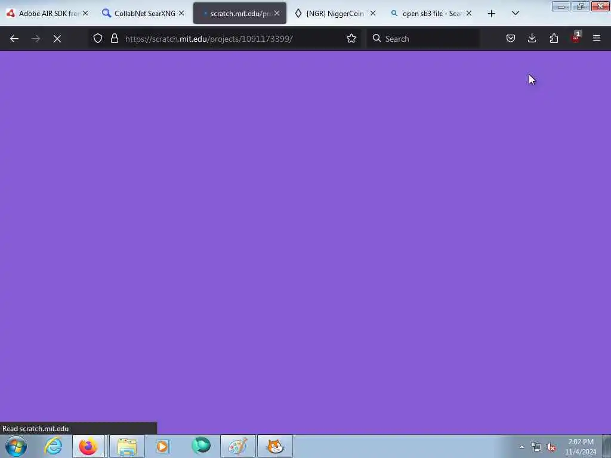The image size is (611, 458).
Task: Open the Firefox hamburger menu
Action: click(597, 38)
